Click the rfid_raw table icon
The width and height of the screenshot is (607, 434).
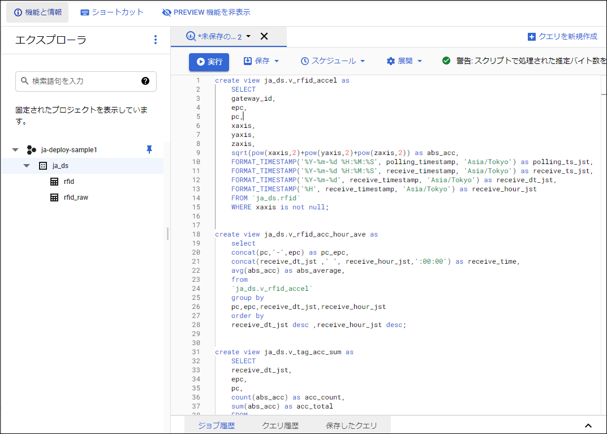click(x=54, y=197)
